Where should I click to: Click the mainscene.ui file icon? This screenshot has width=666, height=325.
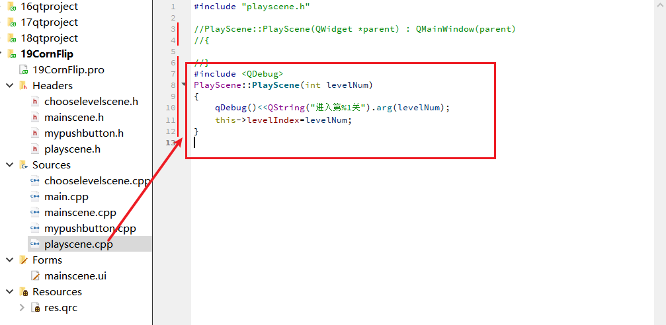click(x=35, y=276)
